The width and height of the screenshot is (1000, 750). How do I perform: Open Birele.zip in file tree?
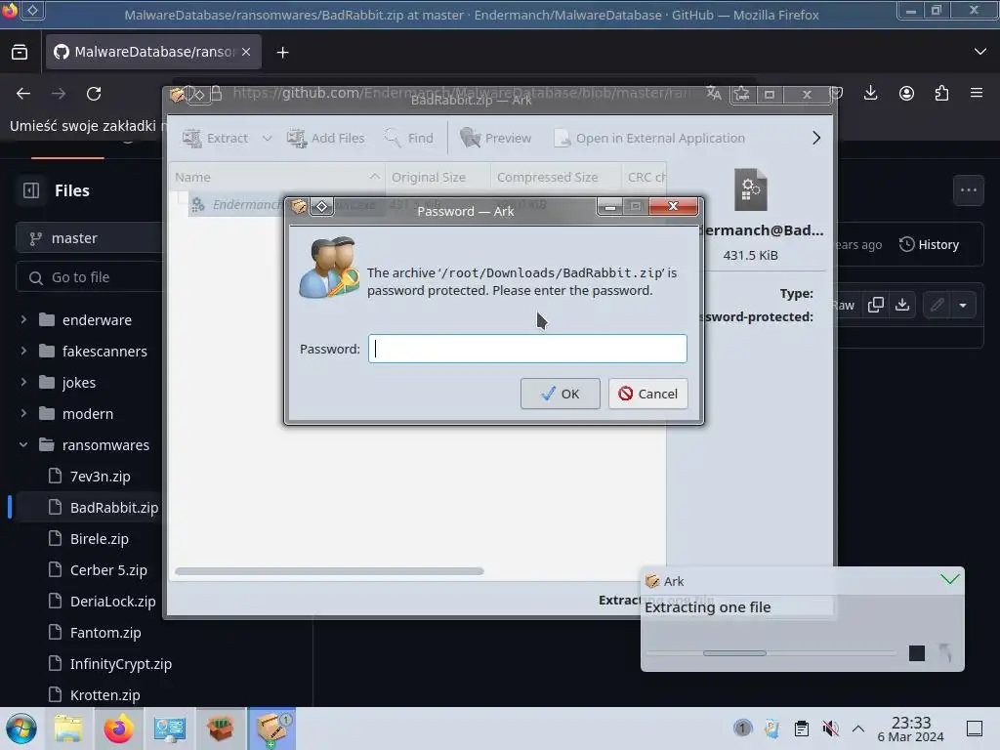99,539
